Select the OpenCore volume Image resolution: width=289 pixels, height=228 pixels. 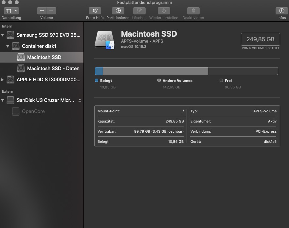tap(42, 111)
